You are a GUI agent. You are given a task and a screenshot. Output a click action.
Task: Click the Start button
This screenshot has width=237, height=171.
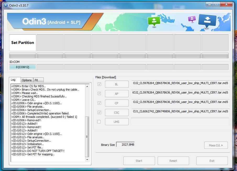(139, 161)
